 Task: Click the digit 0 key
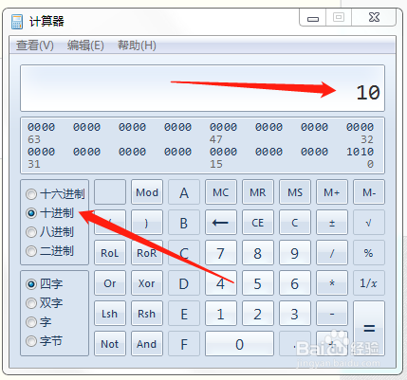[239, 344]
